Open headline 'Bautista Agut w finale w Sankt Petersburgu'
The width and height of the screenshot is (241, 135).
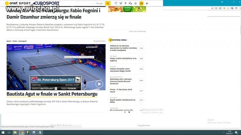click(52, 94)
